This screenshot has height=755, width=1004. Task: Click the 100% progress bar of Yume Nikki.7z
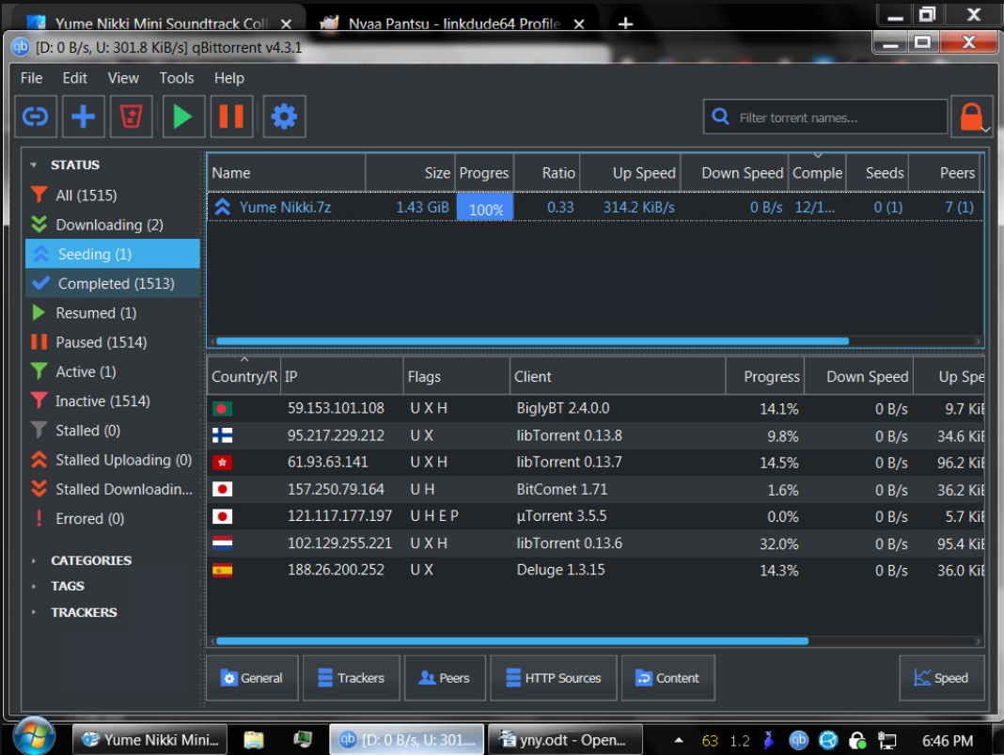coord(485,208)
